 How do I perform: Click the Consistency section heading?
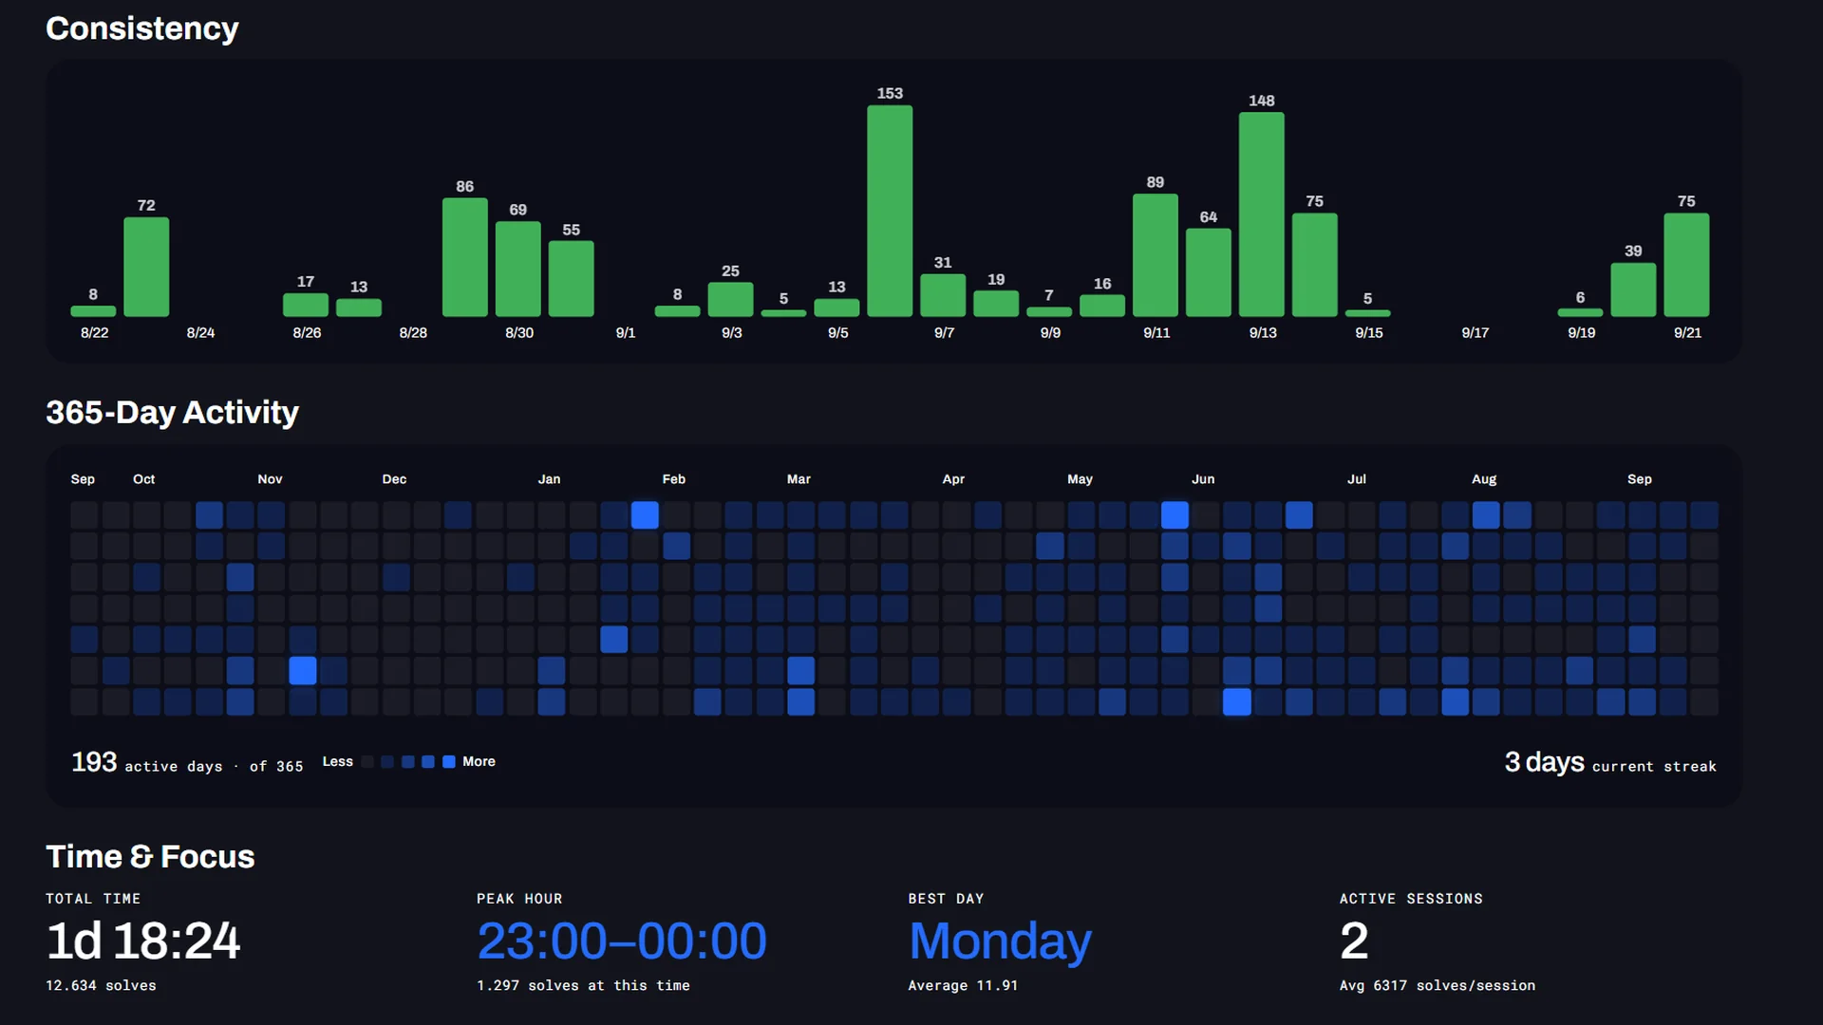tap(142, 28)
